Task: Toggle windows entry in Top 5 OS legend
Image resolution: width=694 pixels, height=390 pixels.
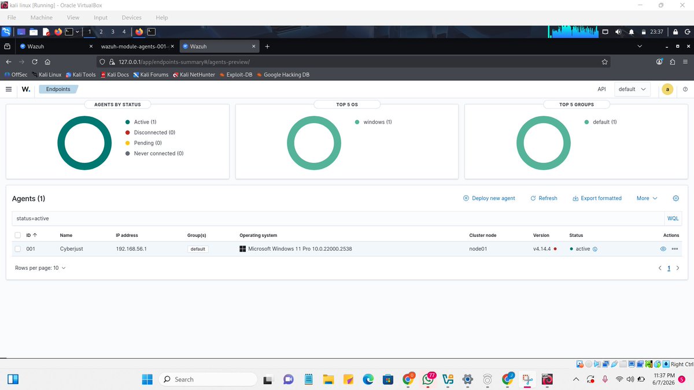Action: [373, 122]
